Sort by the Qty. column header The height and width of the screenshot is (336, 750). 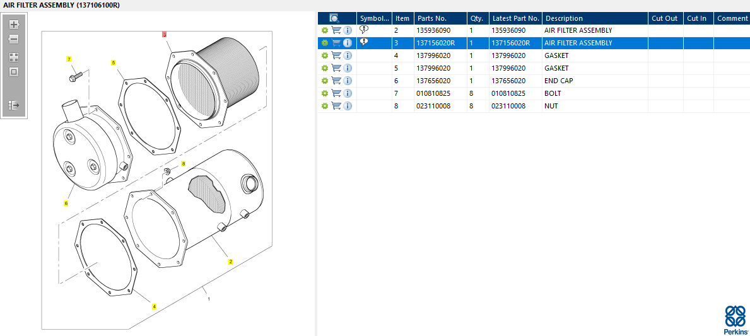[478, 18]
